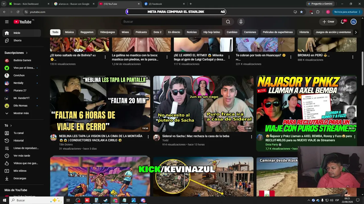Select Inicio in the sidebar

tap(22, 33)
